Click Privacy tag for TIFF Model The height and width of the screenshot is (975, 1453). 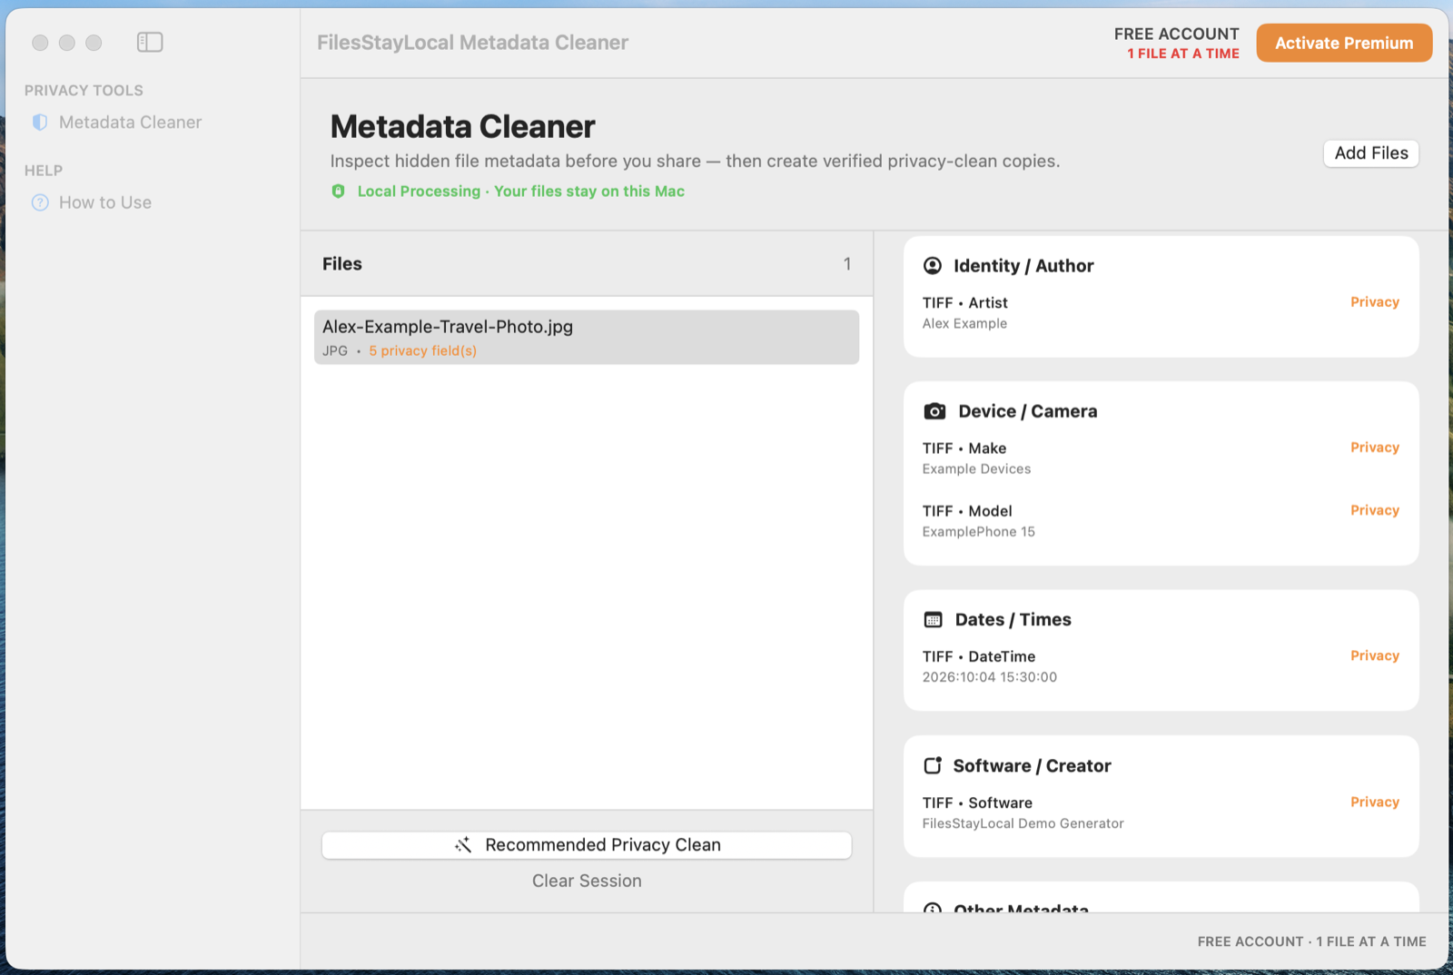1374,510
